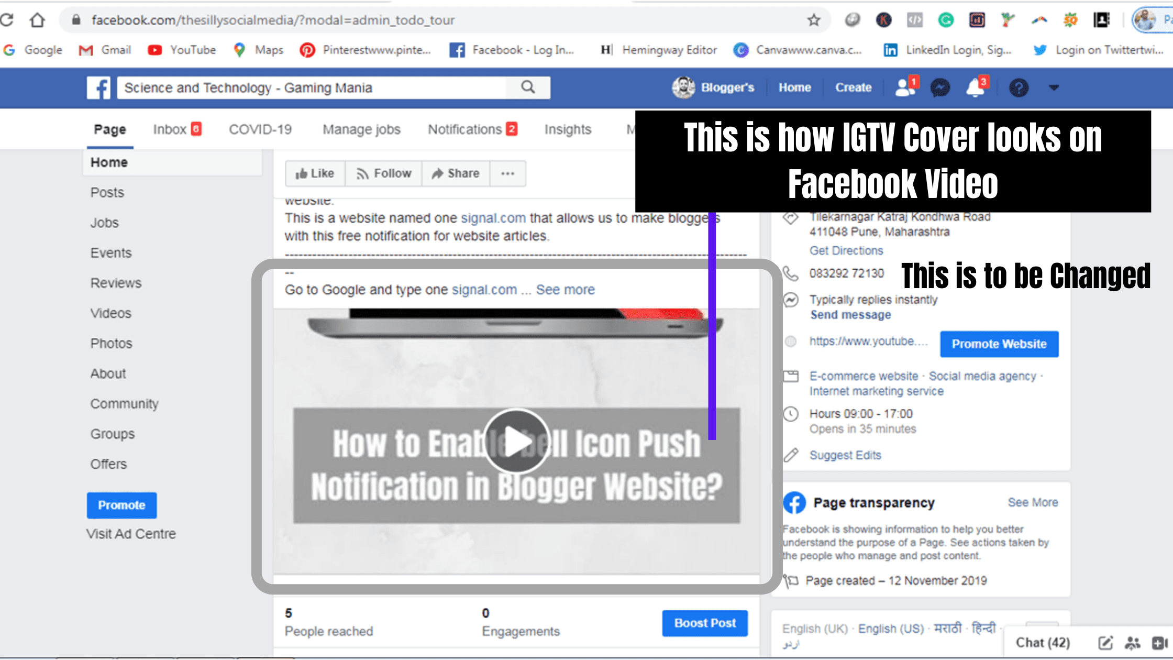Image resolution: width=1173 pixels, height=660 pixels.
Task: Click the browser home icon
Action: (37, 20)
